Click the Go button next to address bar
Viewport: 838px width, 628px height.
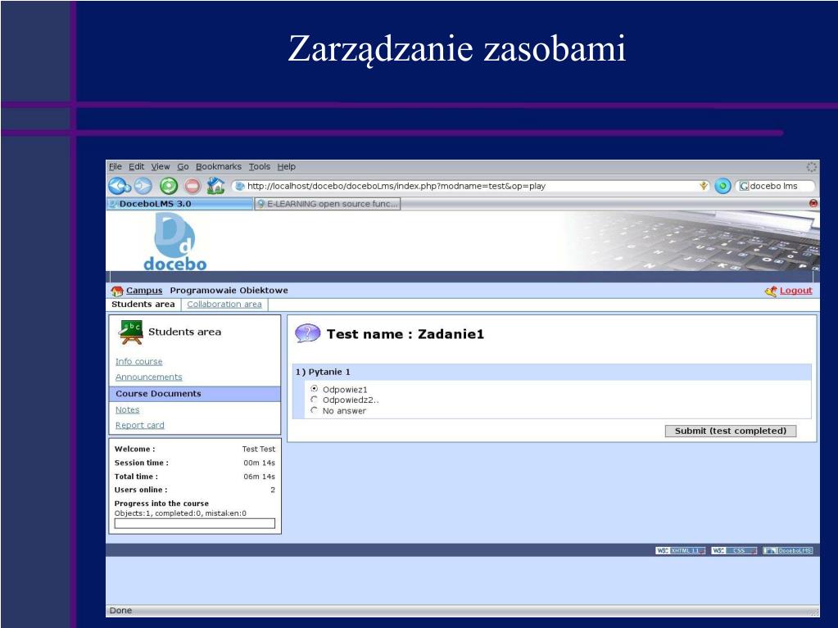pyautogui.click(x=722, y=186)
